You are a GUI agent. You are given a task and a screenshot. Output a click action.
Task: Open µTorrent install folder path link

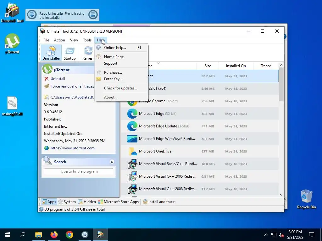pos(72,97)
